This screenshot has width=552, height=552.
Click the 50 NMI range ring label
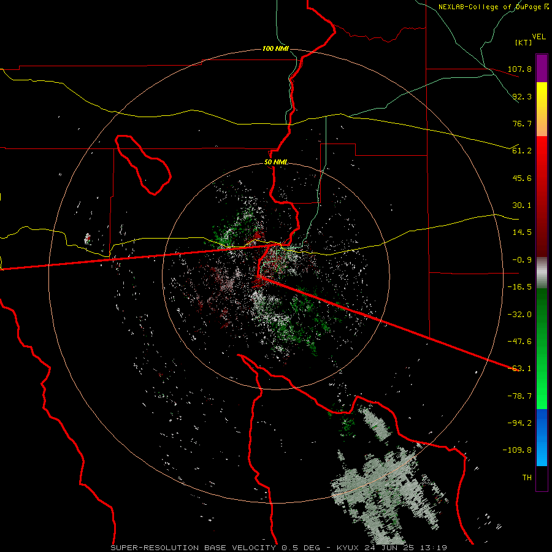[x=276, y=163]
